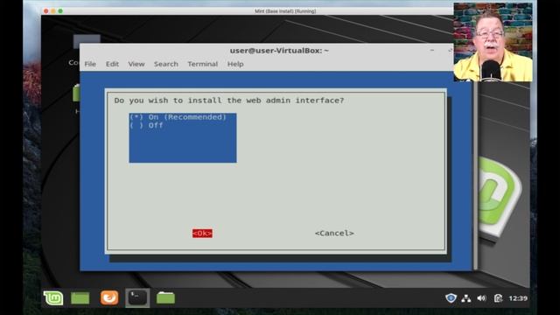
Task: Launch Firefox from the taskbar
Action: (x=109, y=297)
